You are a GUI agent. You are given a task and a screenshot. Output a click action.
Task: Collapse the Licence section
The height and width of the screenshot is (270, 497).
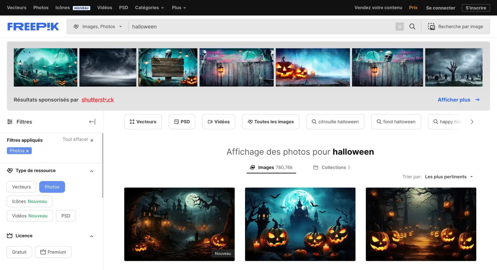tap(92, 236)
